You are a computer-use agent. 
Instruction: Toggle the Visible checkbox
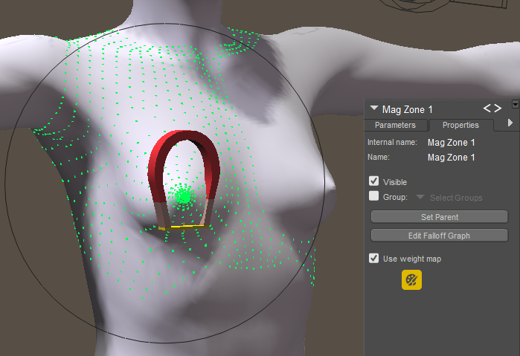click(x=374, y=181)
